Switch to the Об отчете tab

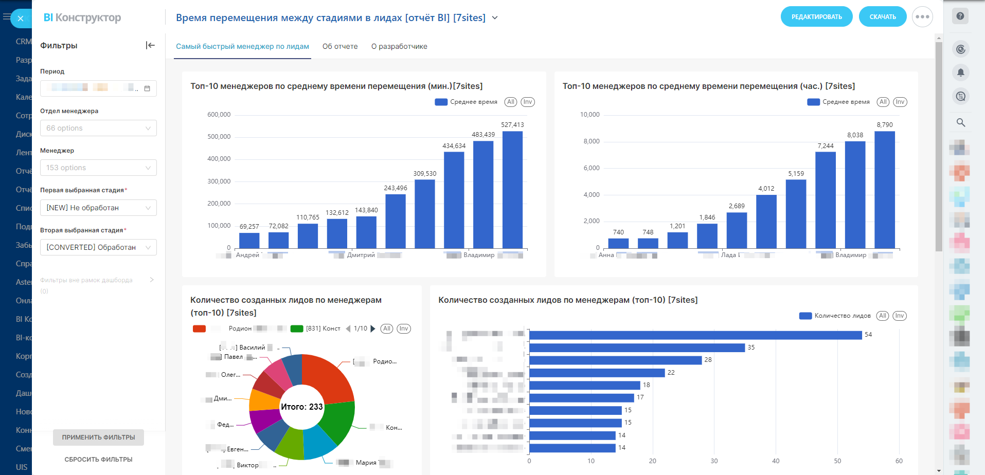point(340,46)
